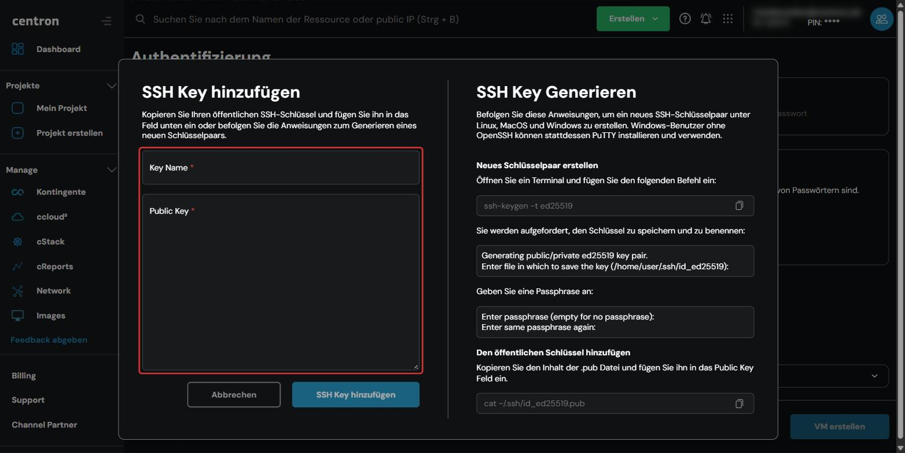
Task: Open the help question mark icon
Action: (685, 18)
